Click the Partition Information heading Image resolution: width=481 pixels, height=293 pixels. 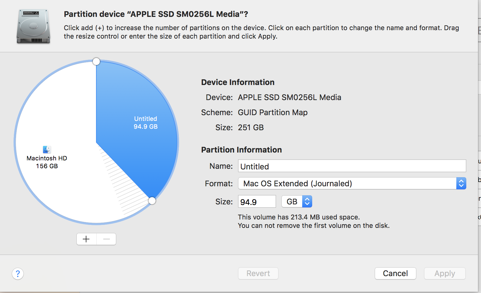[241, 150]
